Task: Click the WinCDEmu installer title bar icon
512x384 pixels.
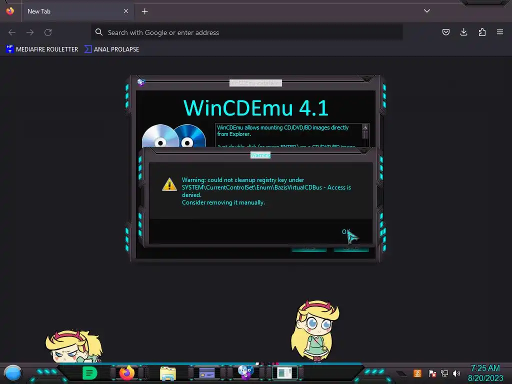Action: click(x=141, y=82)
